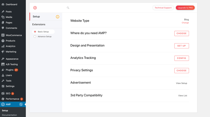Click the Performance 2 notification badge
The width and height of the screenshot is (210, 117).
point(22,99)
